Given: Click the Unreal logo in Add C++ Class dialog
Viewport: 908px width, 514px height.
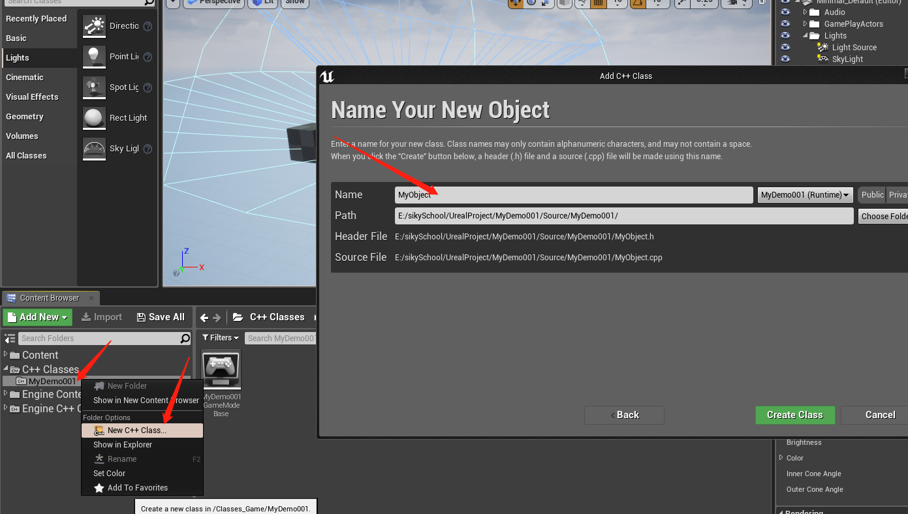Looking at the screenshot, I should (x=328, y=76).
